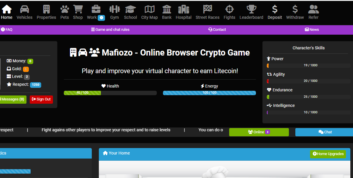Open the Deposit dollar icon
The width and height of the screenshot is (353, 178).
275,9
